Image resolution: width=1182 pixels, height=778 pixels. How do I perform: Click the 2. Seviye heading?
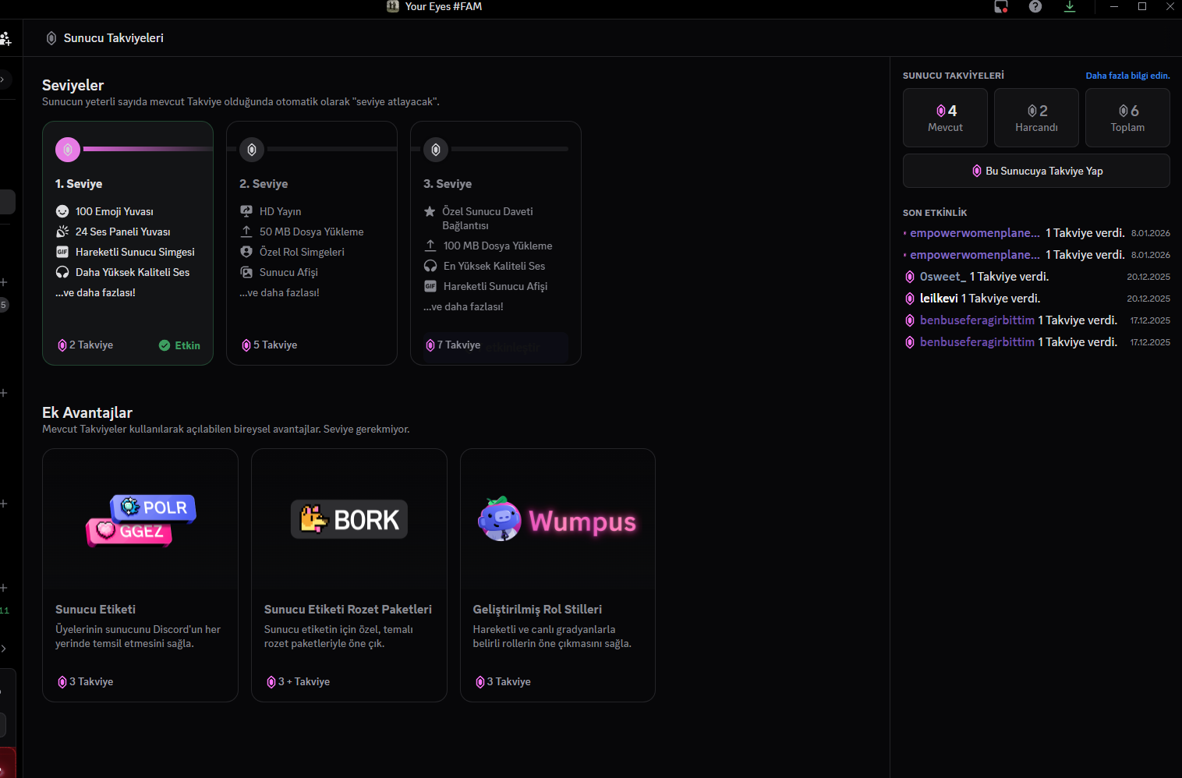click(x=264, y=184)
